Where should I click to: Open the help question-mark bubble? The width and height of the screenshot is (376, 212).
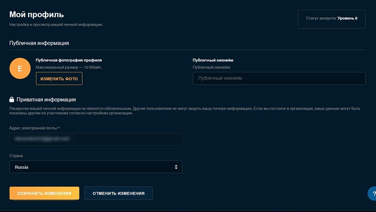[372, 193]
